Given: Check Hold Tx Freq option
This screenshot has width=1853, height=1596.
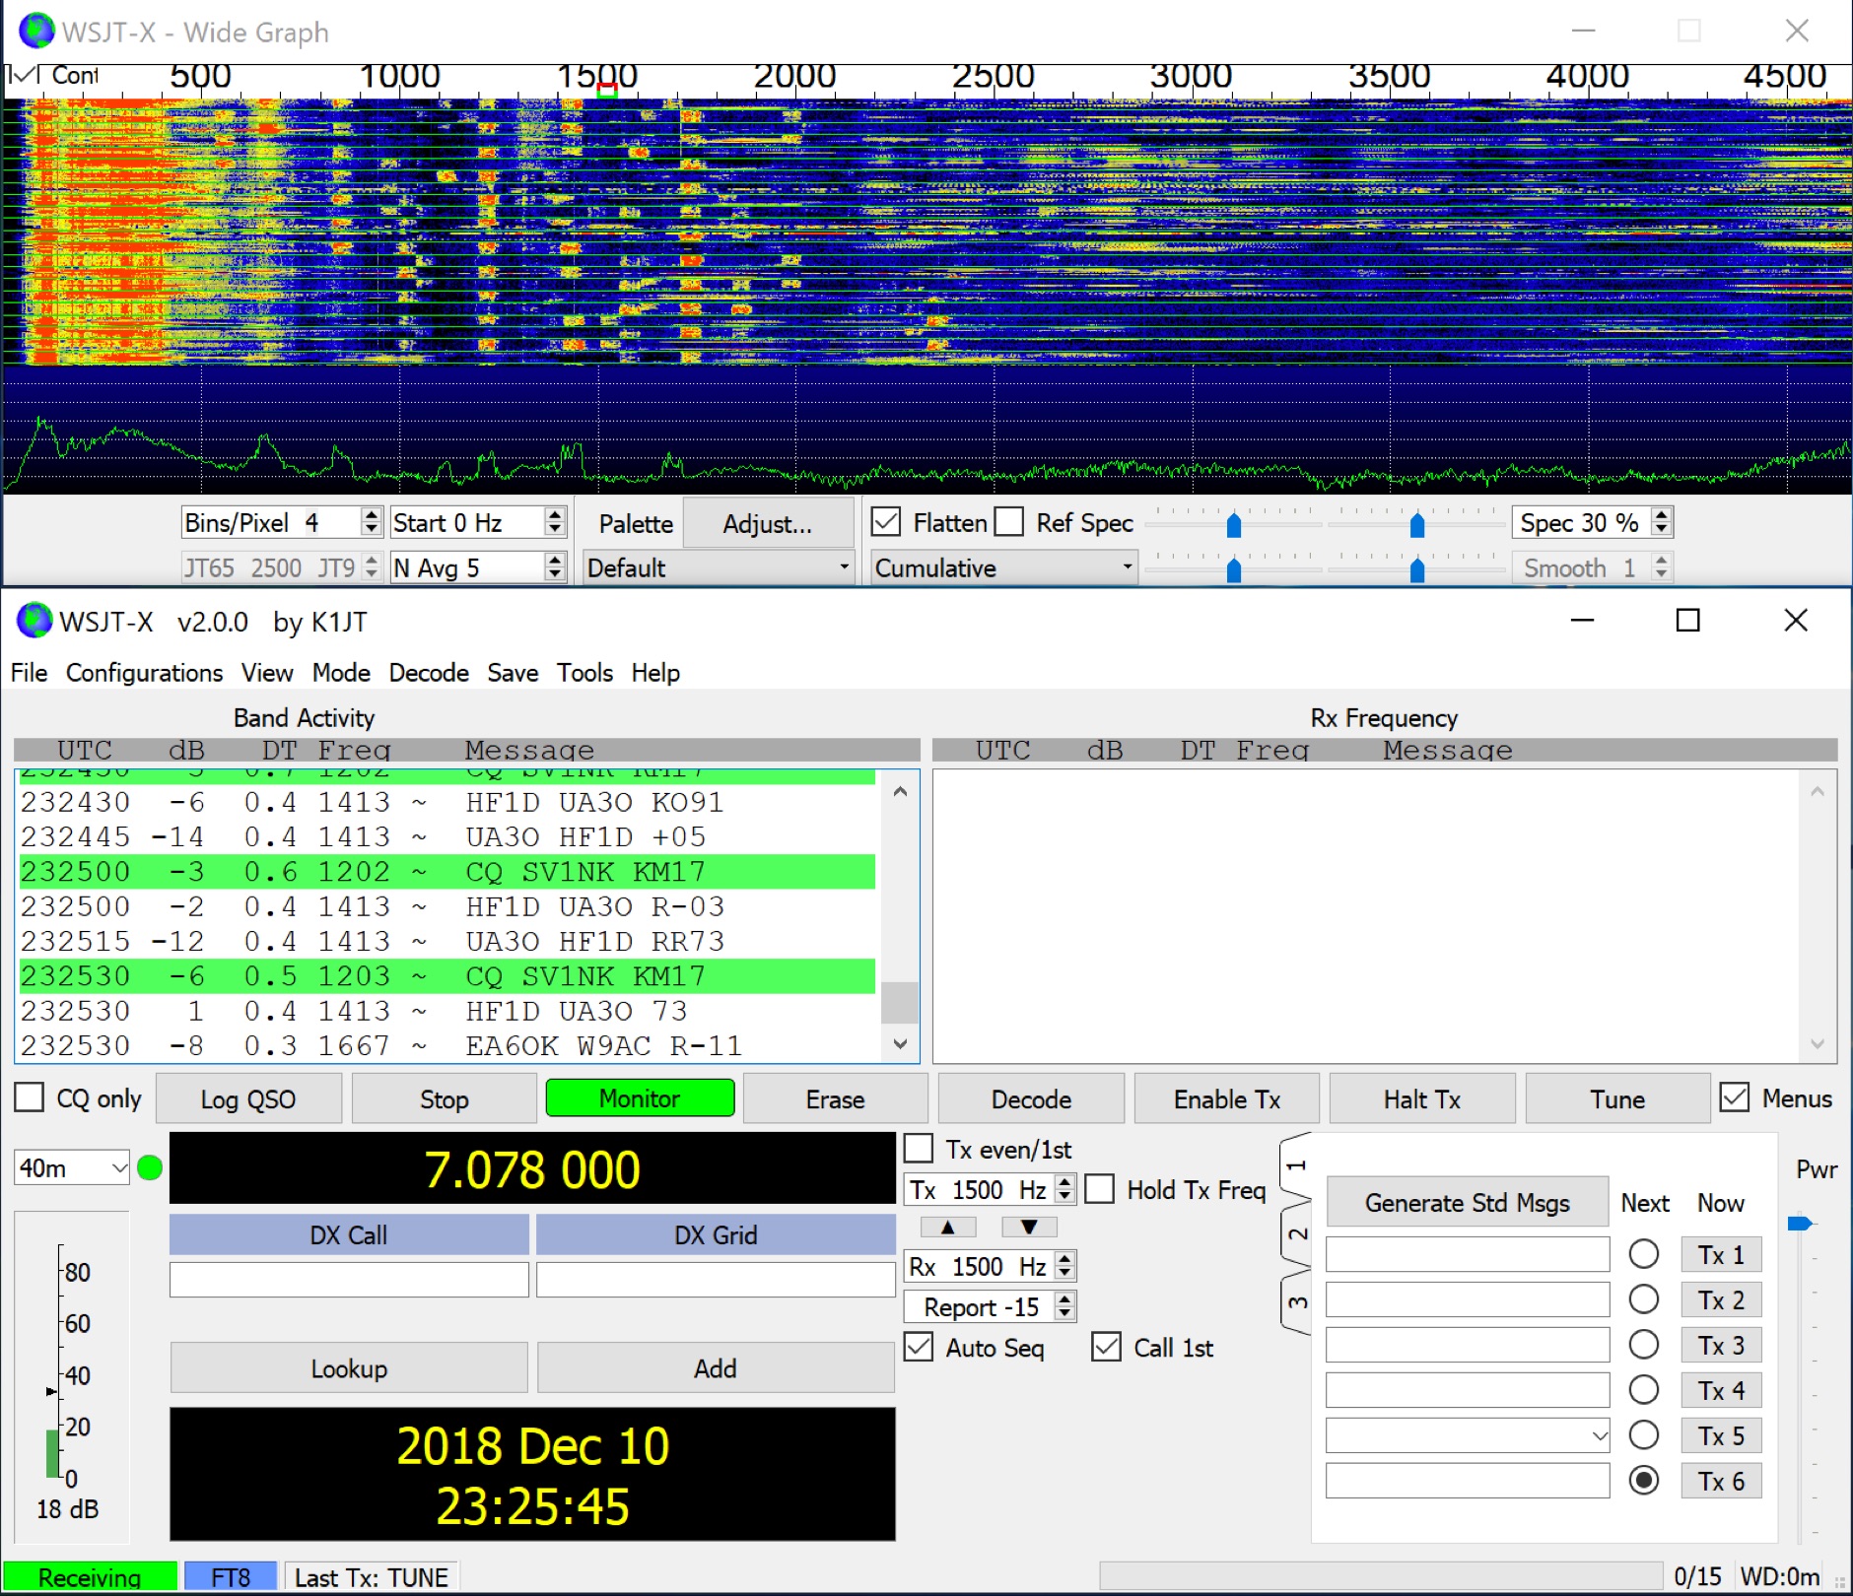Looking at the screenshot, I should pyautogui.click(x=1100, y=1190).
